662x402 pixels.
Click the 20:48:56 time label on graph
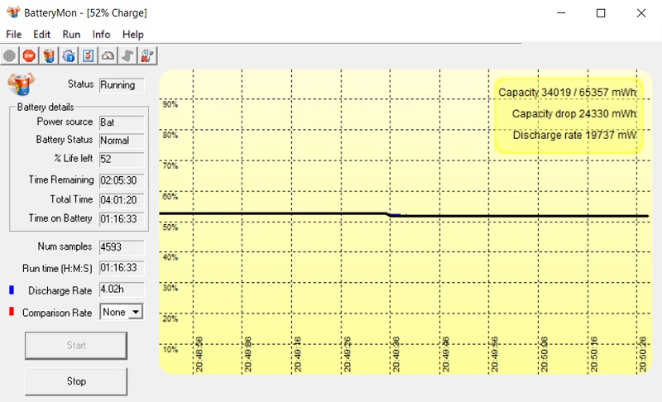point(199,354)
